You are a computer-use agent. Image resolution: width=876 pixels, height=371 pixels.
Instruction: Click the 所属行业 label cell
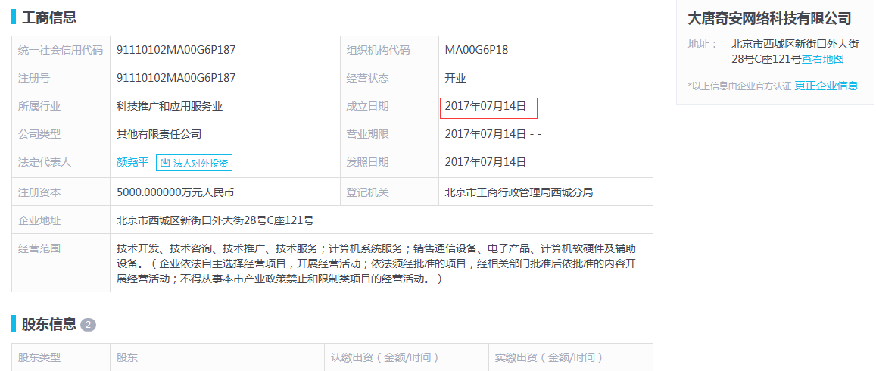[x=61, y=106]
